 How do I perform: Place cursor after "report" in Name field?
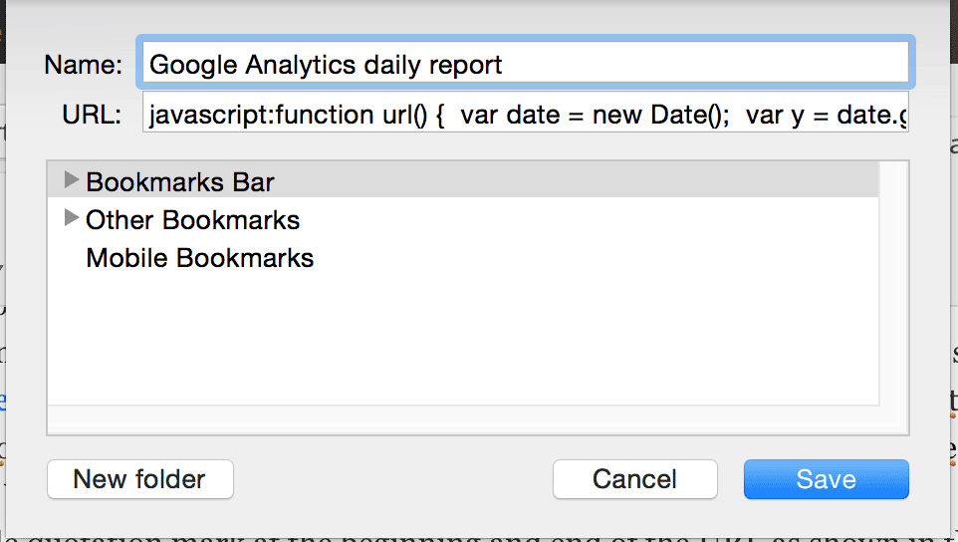(x=505, y=64)
